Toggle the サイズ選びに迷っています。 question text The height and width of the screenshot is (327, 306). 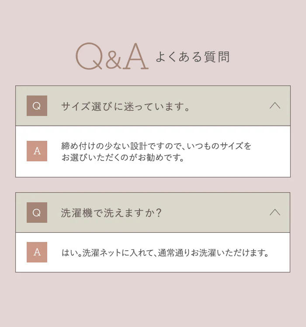[125, 106]
